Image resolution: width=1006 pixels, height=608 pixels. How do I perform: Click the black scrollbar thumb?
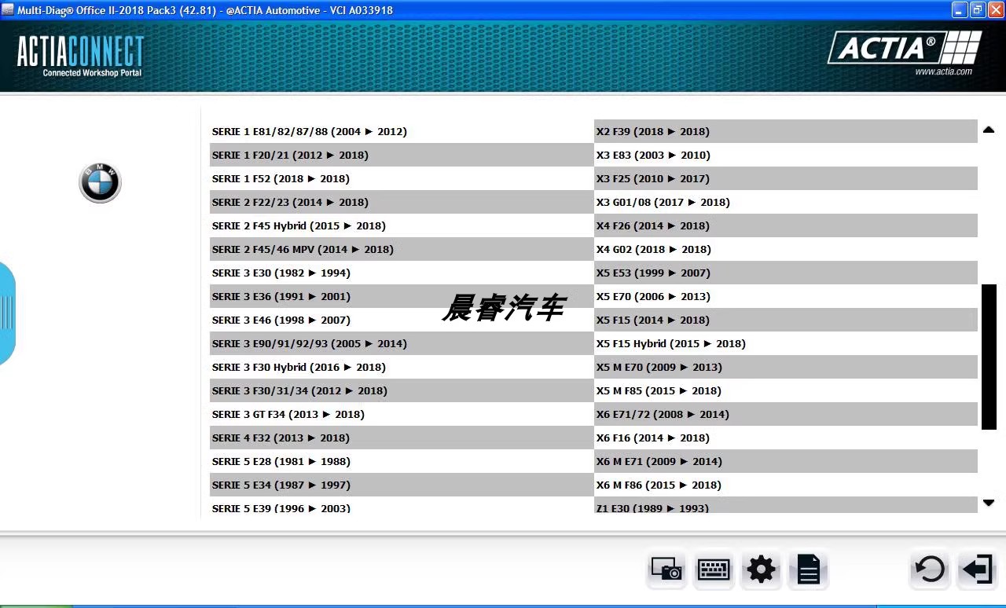pyautogui.click(x=989, y=357)
